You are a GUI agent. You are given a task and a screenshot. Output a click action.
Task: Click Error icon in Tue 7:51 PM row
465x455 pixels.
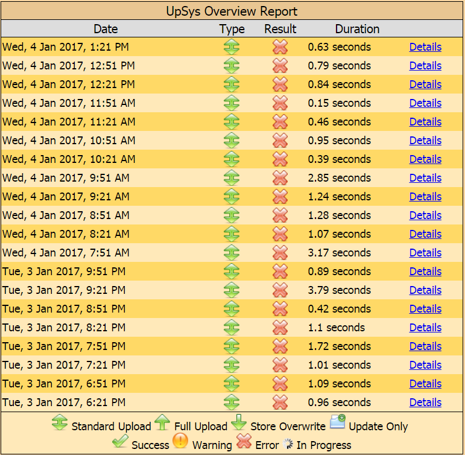[x=280, y=346]
